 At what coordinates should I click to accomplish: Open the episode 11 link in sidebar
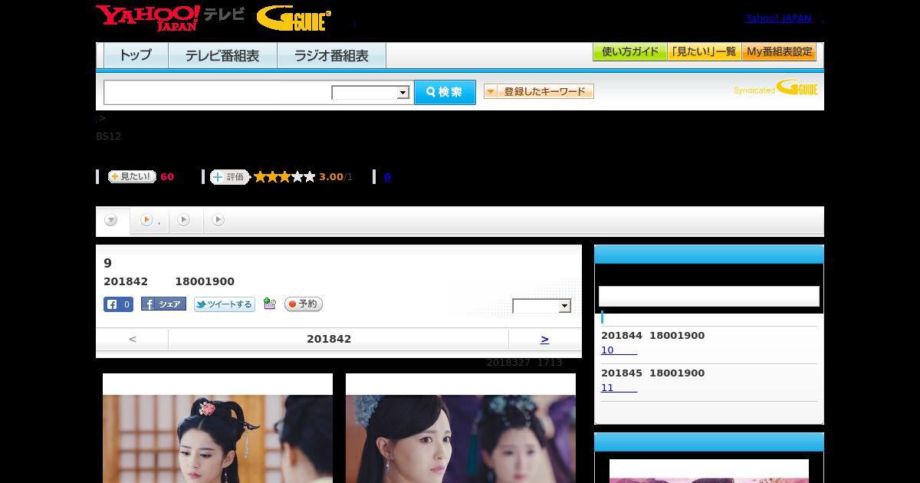tap(619, 388)
